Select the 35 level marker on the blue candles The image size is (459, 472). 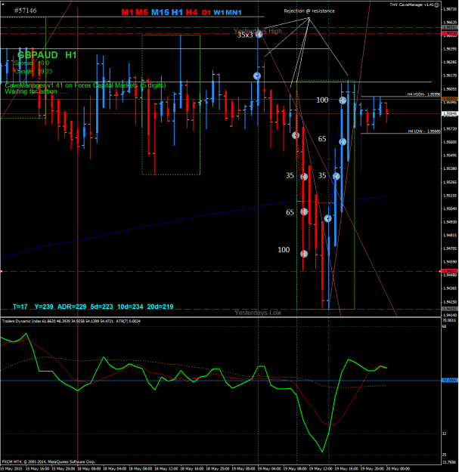pyautogui.click(x=336, y=177)
